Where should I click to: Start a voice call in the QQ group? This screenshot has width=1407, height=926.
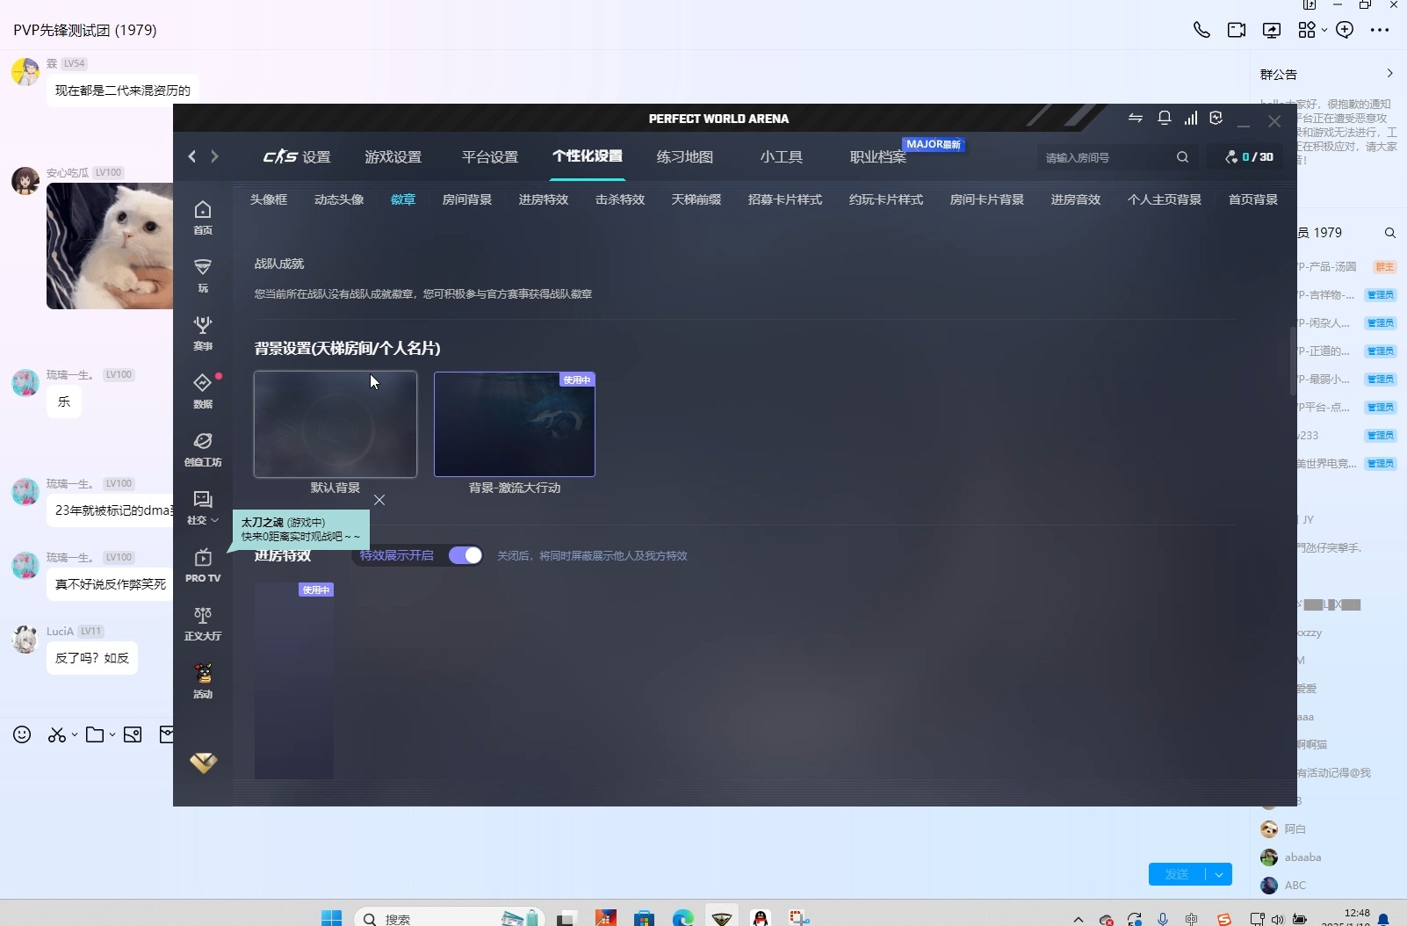click(1201, 30)
